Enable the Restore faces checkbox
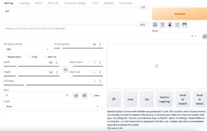Screen dimensions: 207x131 pos(5,57)
